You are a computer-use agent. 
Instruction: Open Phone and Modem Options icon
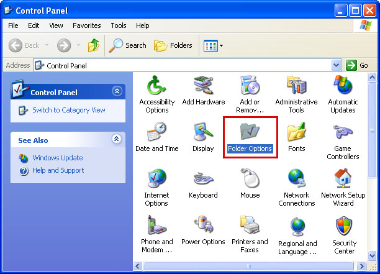pyautogui.click(x=157, y=234)
